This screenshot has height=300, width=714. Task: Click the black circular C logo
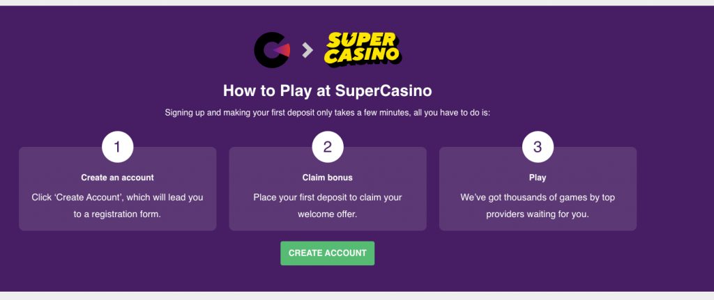[x=271, y=50]
